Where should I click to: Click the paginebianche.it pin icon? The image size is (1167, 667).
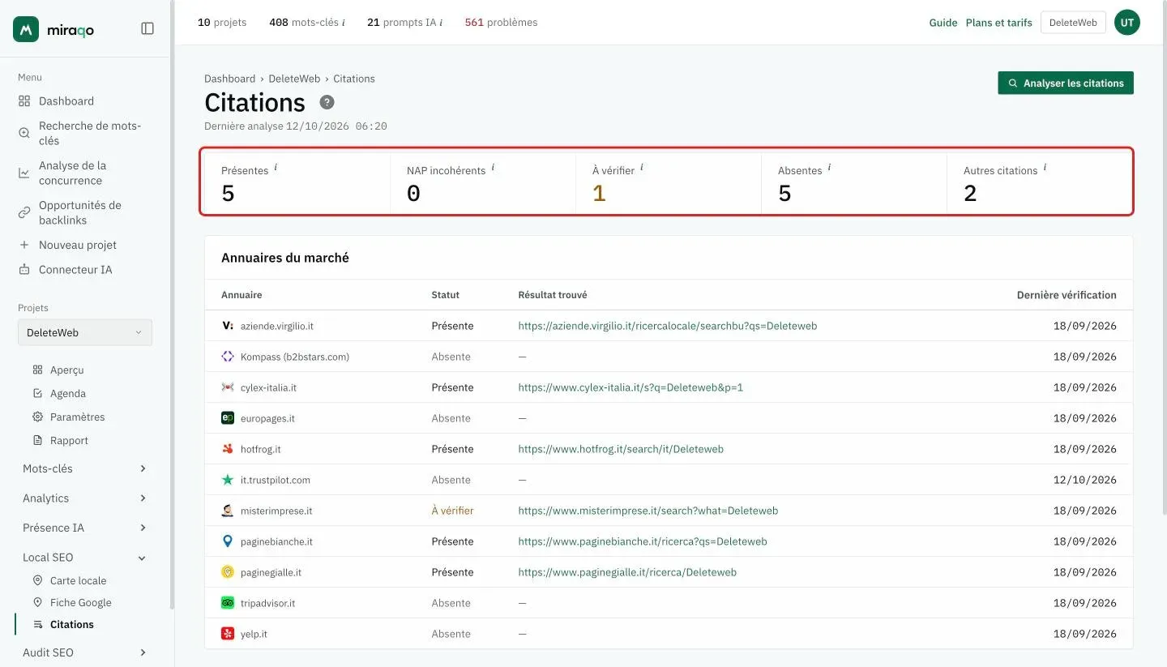click(x=228, y=541)
